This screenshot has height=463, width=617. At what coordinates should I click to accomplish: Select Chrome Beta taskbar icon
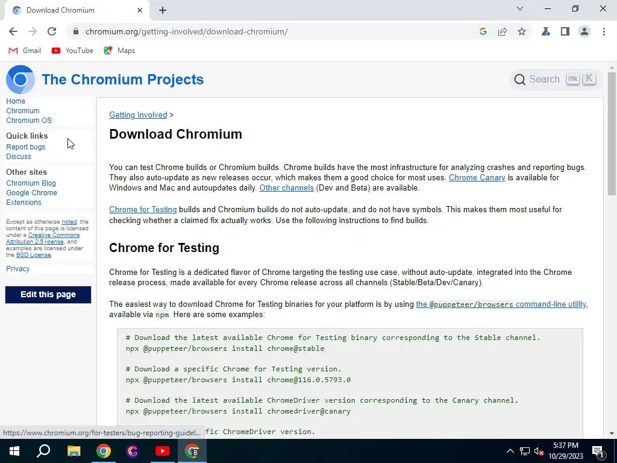pos(192,451)
